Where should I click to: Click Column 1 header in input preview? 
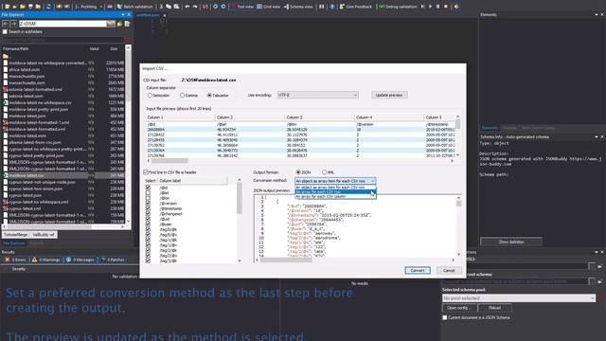coord(180,117)
